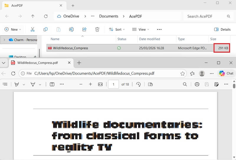Image resolution: width=236 pixels, height=160 pixels.
Task: Click the PDF page number field
Action: tap(113, 84)
